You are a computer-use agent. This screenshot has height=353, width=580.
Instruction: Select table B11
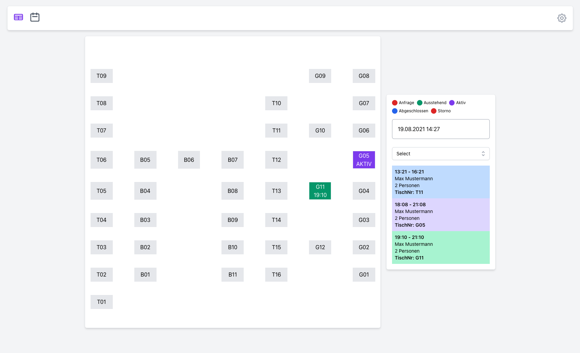[233, 274]
